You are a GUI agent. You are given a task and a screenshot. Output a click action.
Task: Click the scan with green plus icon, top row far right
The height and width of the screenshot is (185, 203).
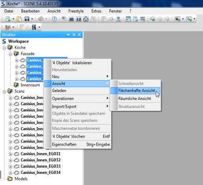tap(189, 19)
